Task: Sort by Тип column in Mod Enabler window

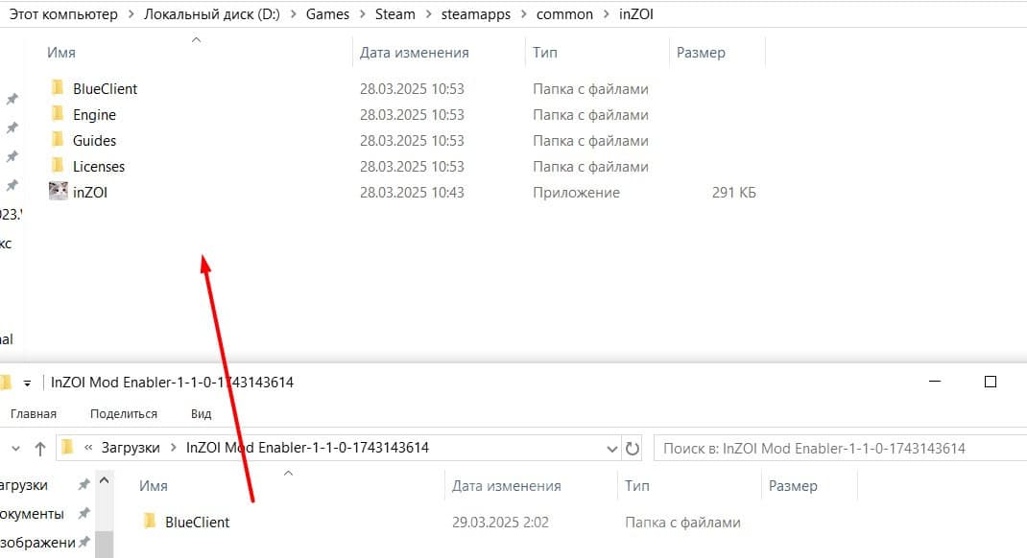Action: tap(637, 486)
